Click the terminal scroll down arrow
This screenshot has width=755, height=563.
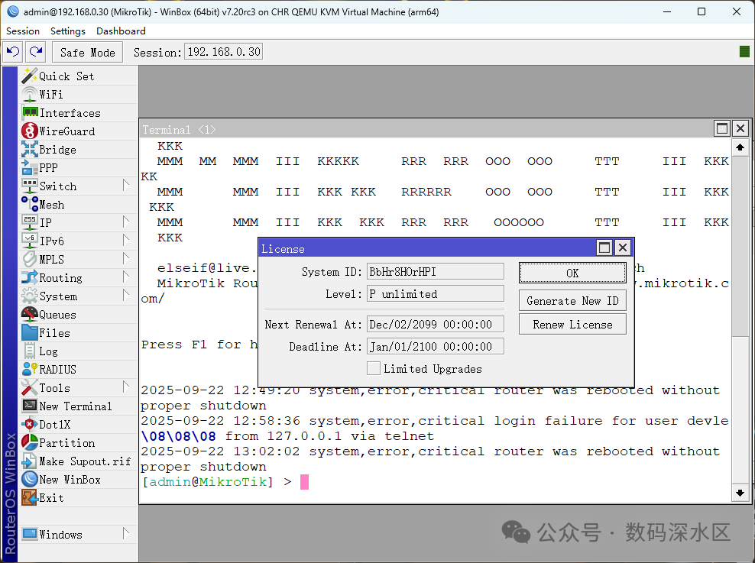click(x=740, y=493)
